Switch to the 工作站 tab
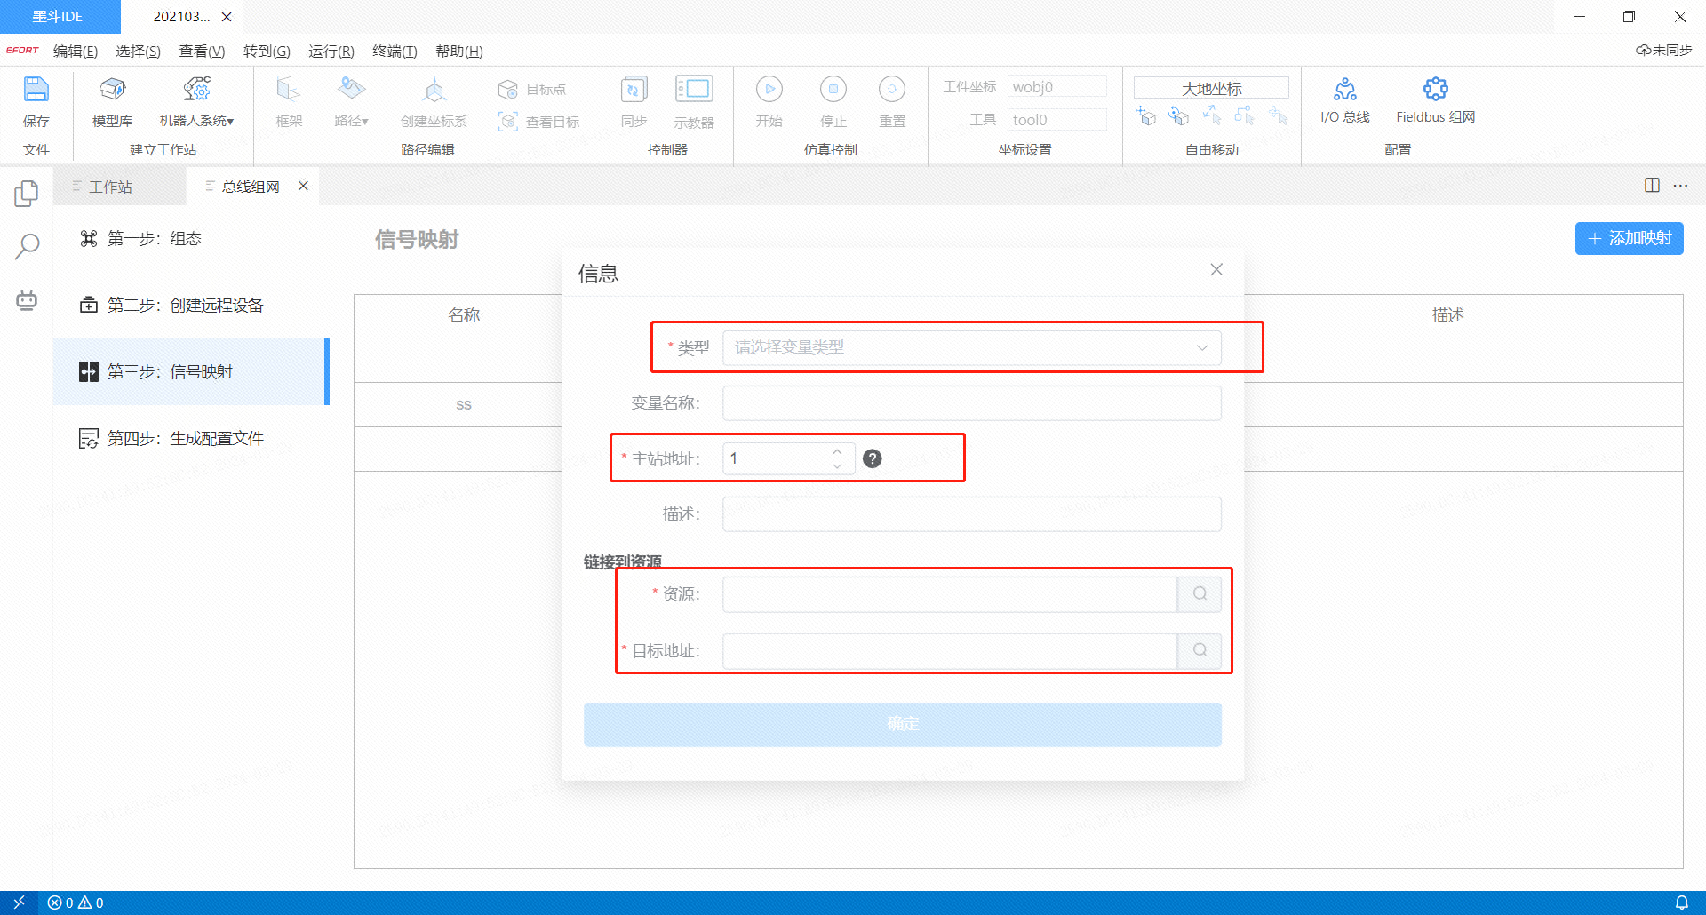 click(x=110, y=187)
